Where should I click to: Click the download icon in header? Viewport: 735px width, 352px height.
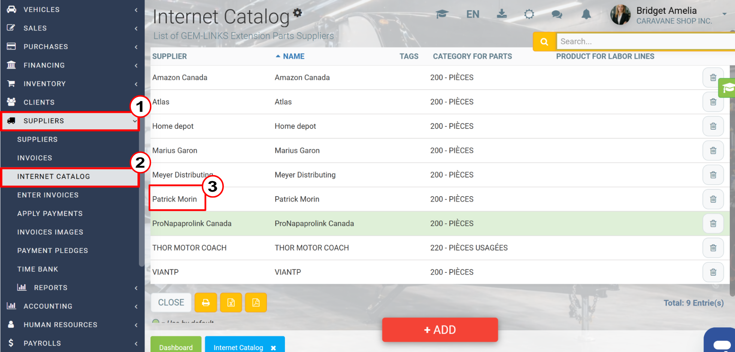click(x=502, y=14)
